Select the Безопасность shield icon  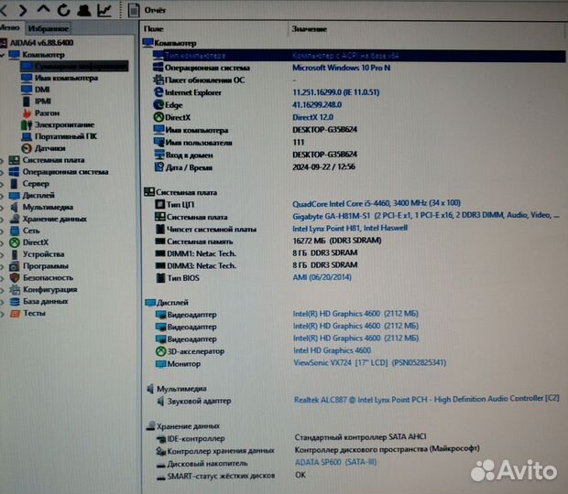tap(15, 278)
